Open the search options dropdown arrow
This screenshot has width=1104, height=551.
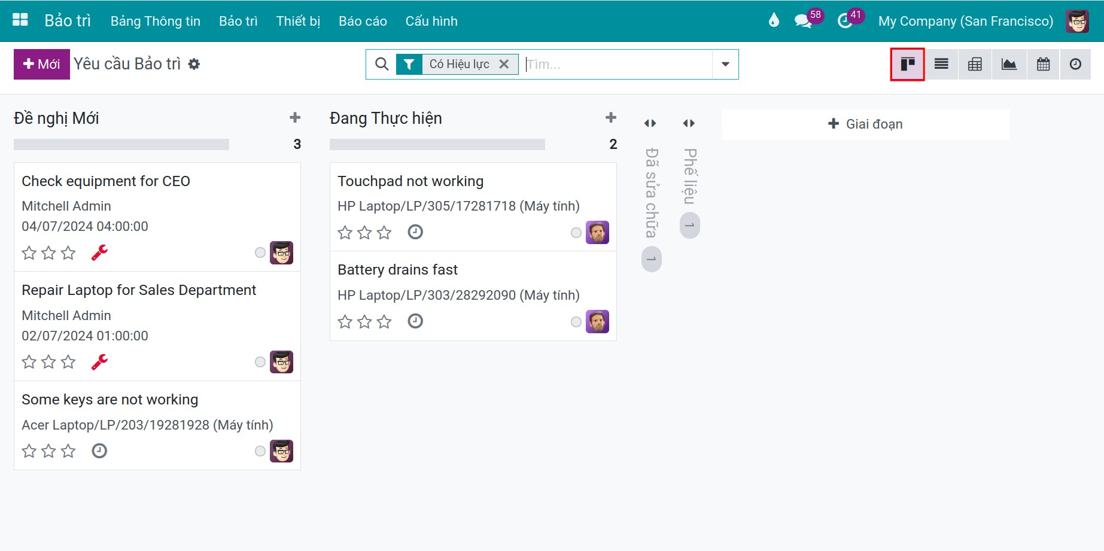point(725,64)
